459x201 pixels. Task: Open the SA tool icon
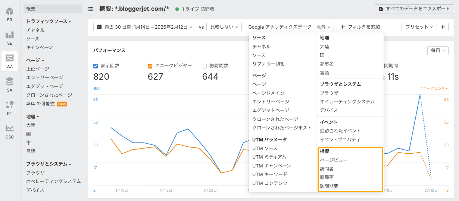pos(9,84)
